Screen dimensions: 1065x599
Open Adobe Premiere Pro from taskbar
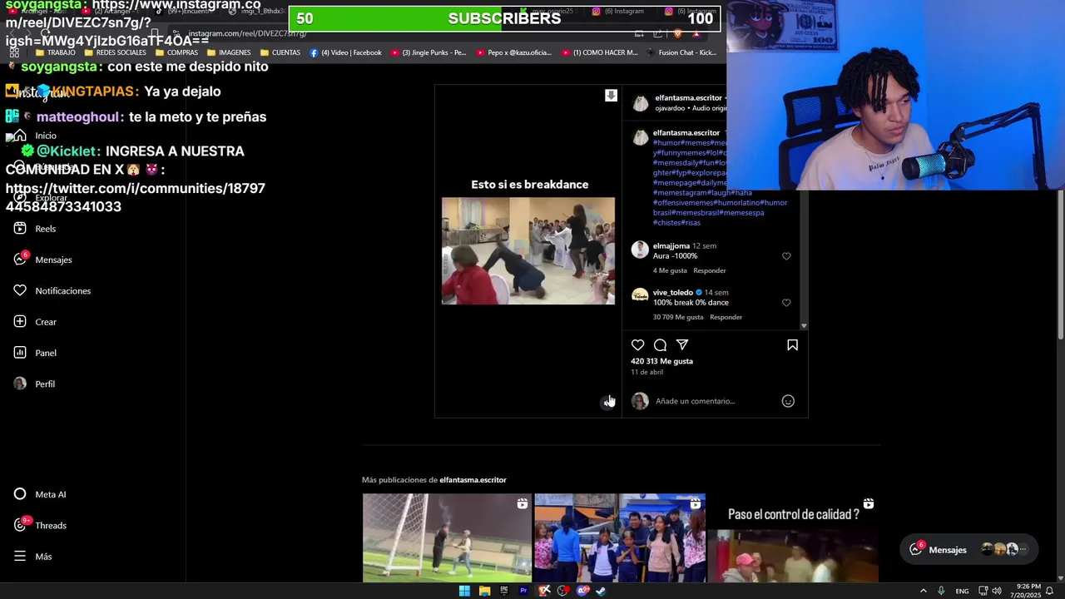[523, 591]
